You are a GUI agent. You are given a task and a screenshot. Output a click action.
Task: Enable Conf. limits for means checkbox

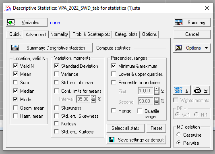tap(56, 91)
